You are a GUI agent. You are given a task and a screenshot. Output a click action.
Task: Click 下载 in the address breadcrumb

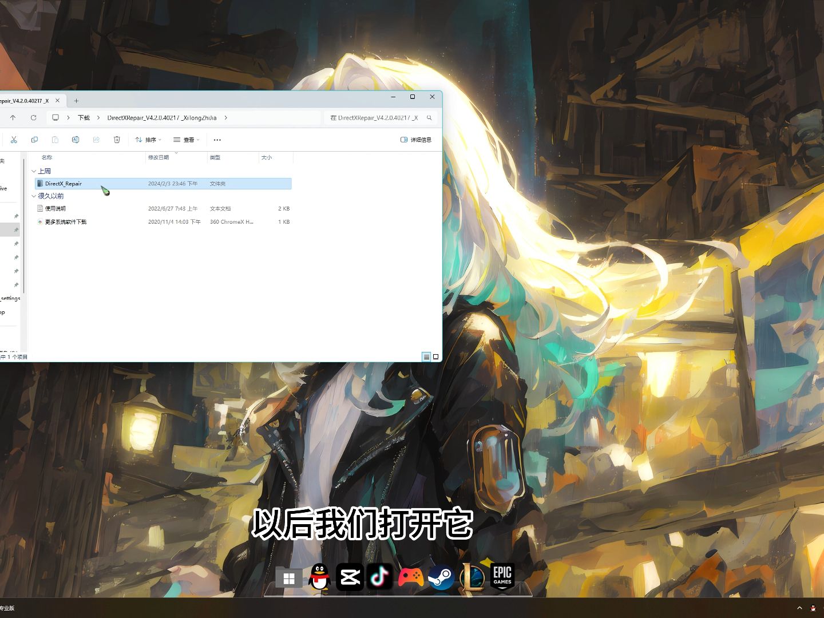click(x=84, y=118)
